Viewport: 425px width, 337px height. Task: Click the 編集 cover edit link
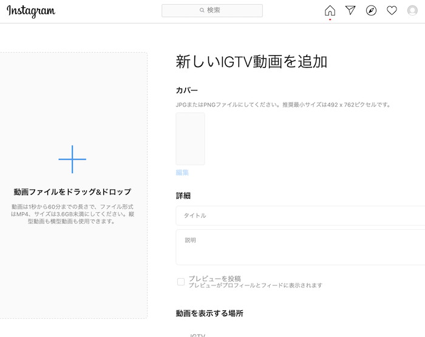(x=182, y=172)
